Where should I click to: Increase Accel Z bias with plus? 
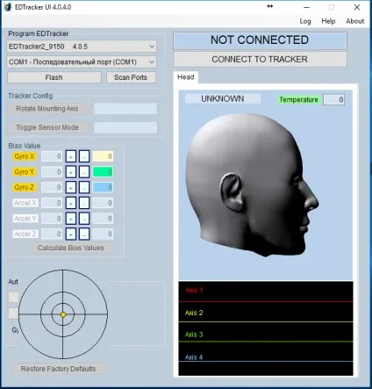71,234
